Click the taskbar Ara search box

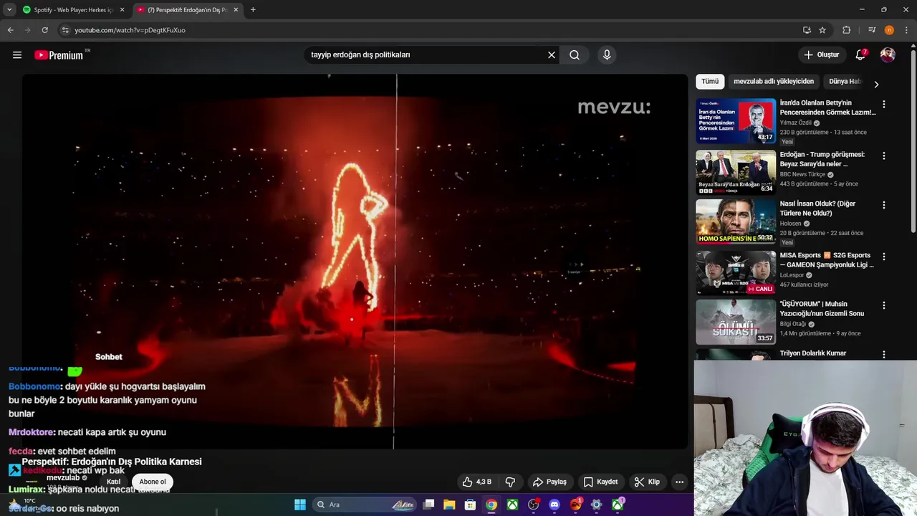(x=365, y=505)
